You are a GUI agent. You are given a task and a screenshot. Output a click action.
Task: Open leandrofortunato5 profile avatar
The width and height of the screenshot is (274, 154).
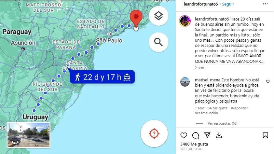[185, 21]
